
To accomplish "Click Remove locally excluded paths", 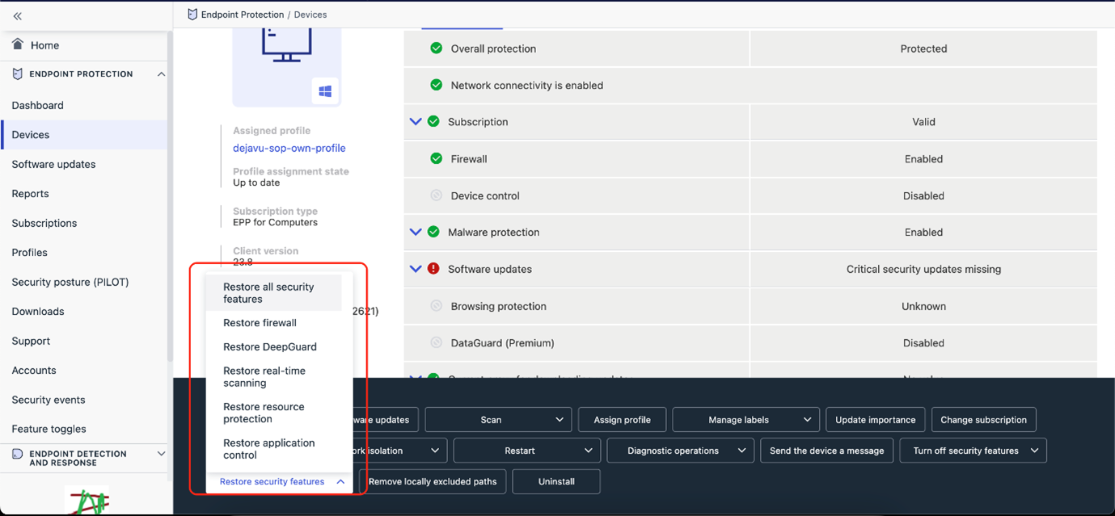I will [x=433, y=482].
